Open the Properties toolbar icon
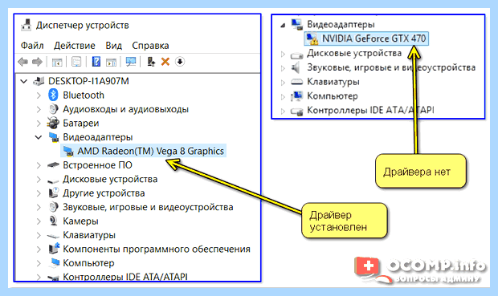 (76, 62)
